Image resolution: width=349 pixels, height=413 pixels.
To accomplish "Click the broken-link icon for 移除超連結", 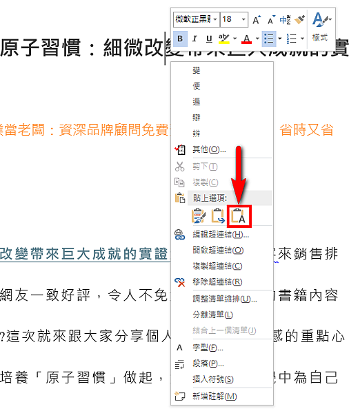I will (180, 282).
